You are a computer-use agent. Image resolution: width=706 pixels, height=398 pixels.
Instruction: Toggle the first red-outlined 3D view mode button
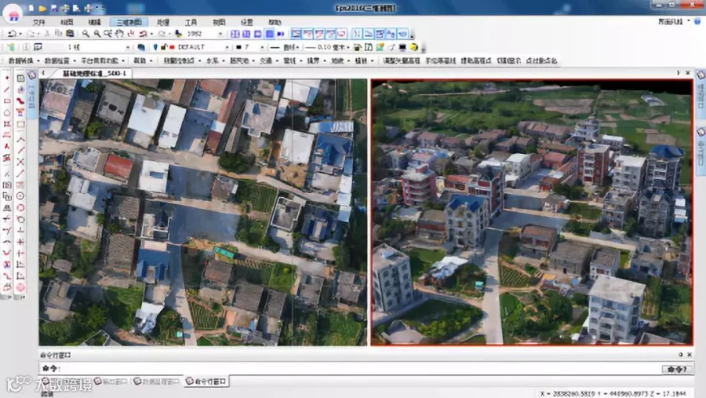[297, 35]
